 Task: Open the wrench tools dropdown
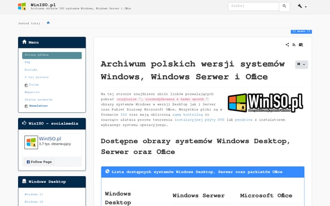(x=302, y=6)
